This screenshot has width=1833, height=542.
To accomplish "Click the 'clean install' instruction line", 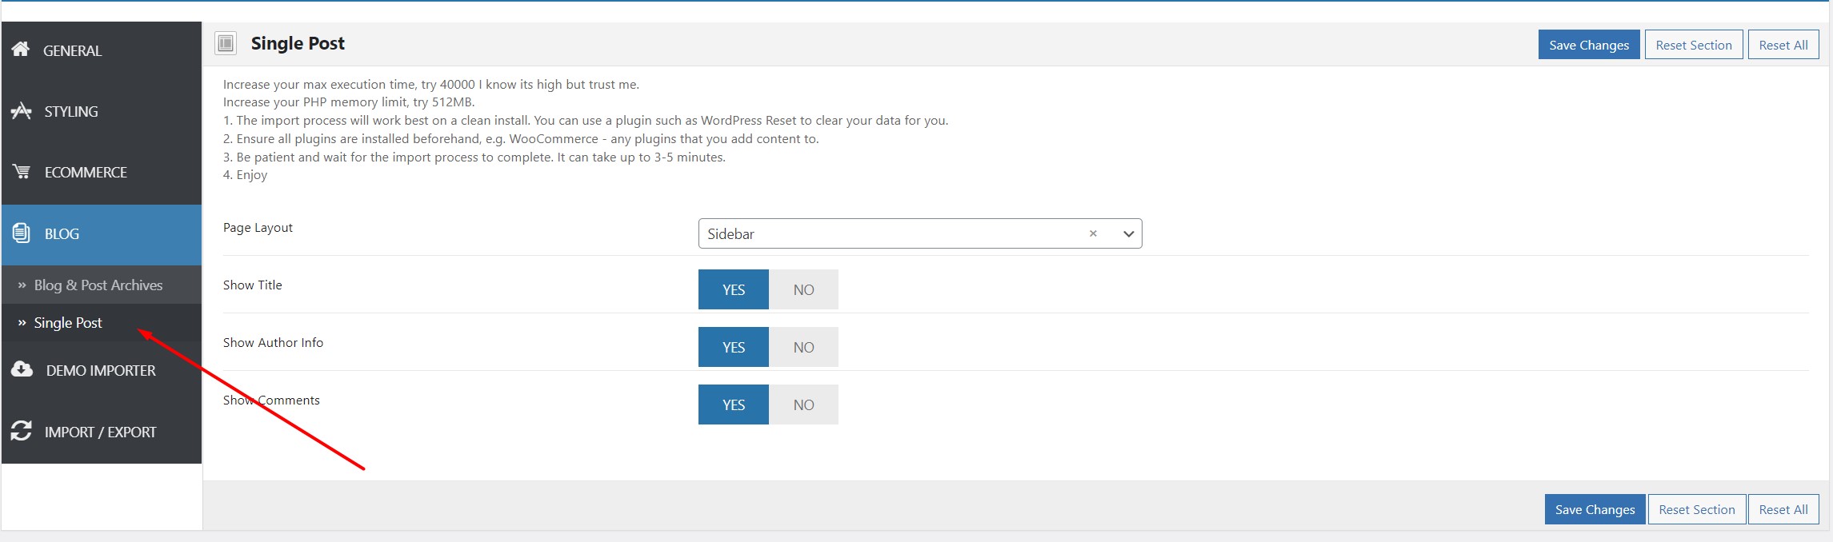I will click(x=586, y=121).
